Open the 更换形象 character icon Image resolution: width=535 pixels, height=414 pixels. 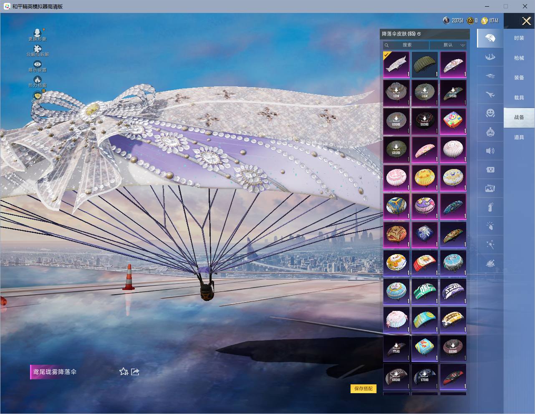(38, 33)
